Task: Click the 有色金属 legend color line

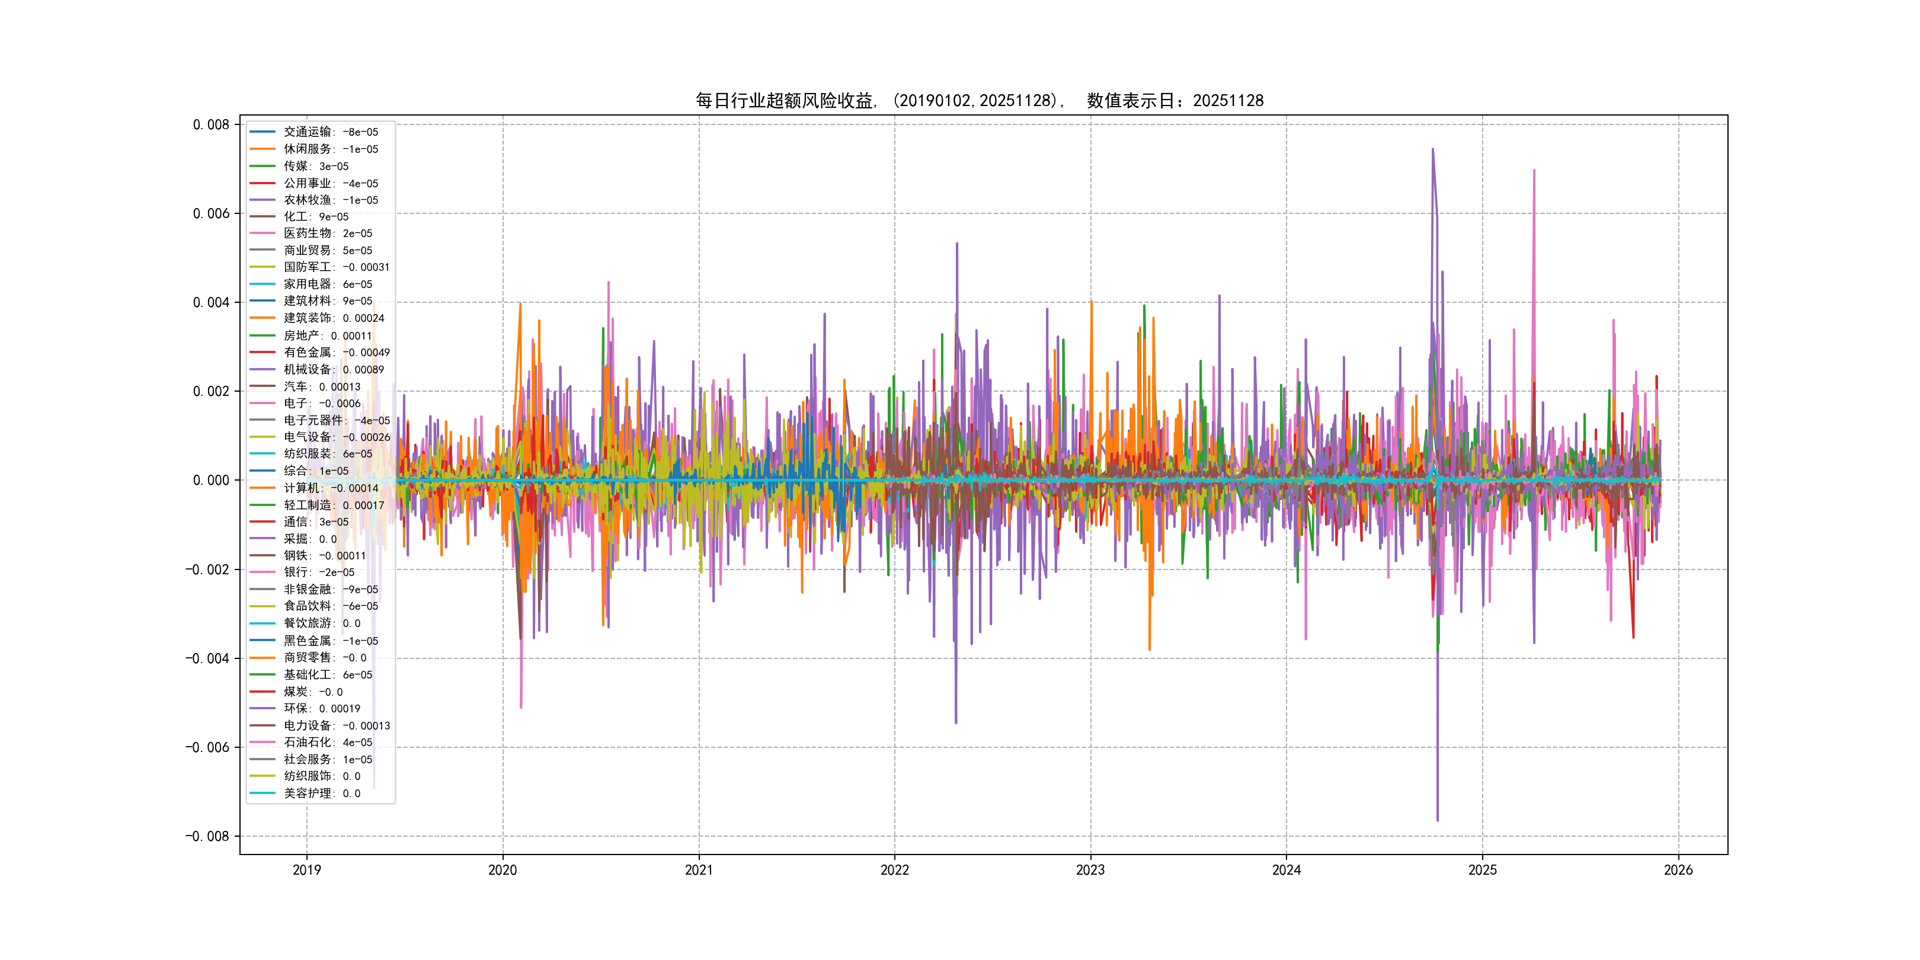Action: coord(263,353)
